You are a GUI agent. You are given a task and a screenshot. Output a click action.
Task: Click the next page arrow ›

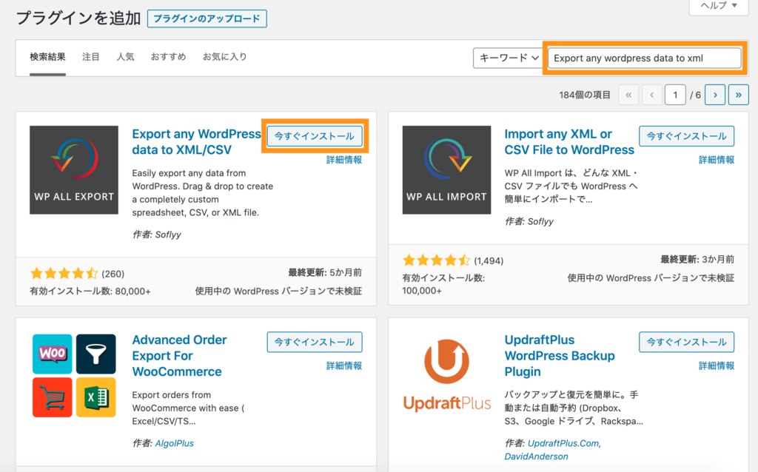714,95
